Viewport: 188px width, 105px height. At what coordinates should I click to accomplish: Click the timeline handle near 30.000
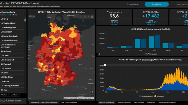(105, 65)
